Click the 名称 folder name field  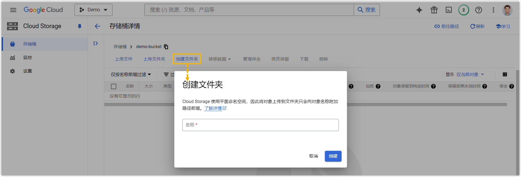tap(260, 125)
